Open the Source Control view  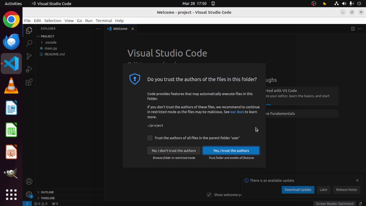tap(29, 56)
